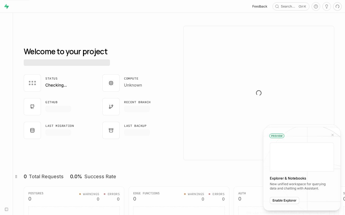345x215 pixels.
Task: Click the green "PREVIEW" badge
Action: coord(277,136)
